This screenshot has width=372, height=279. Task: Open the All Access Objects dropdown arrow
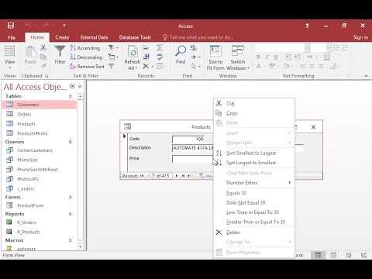73,86
